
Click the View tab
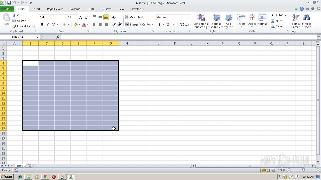[x=121, y=9]
